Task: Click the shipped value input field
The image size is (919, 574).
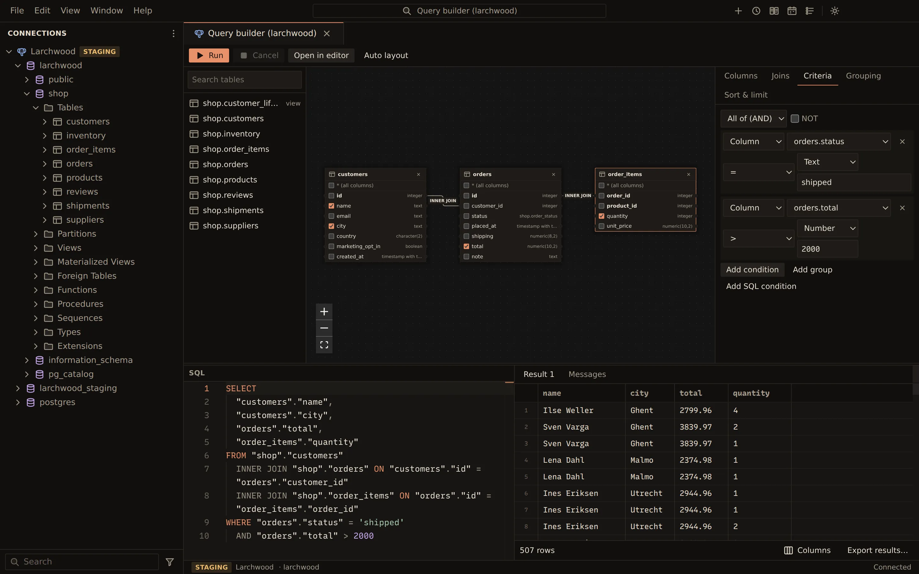Action: click(x=854, y=183)
